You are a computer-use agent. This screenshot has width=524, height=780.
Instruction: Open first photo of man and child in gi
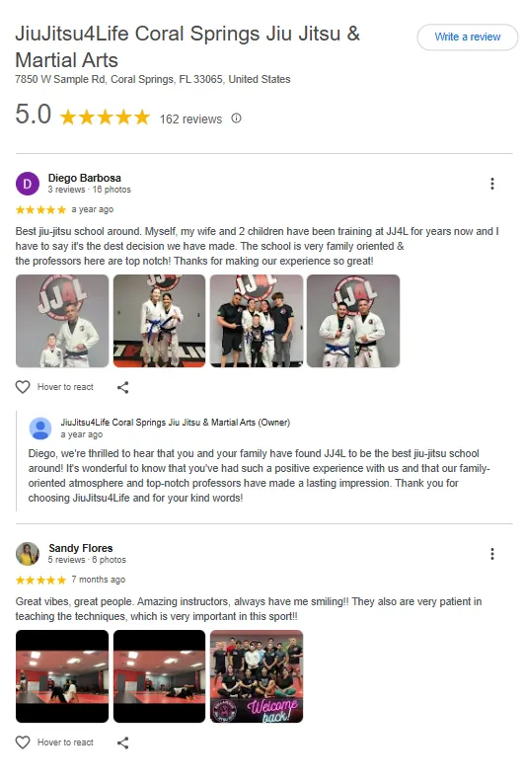62,321
